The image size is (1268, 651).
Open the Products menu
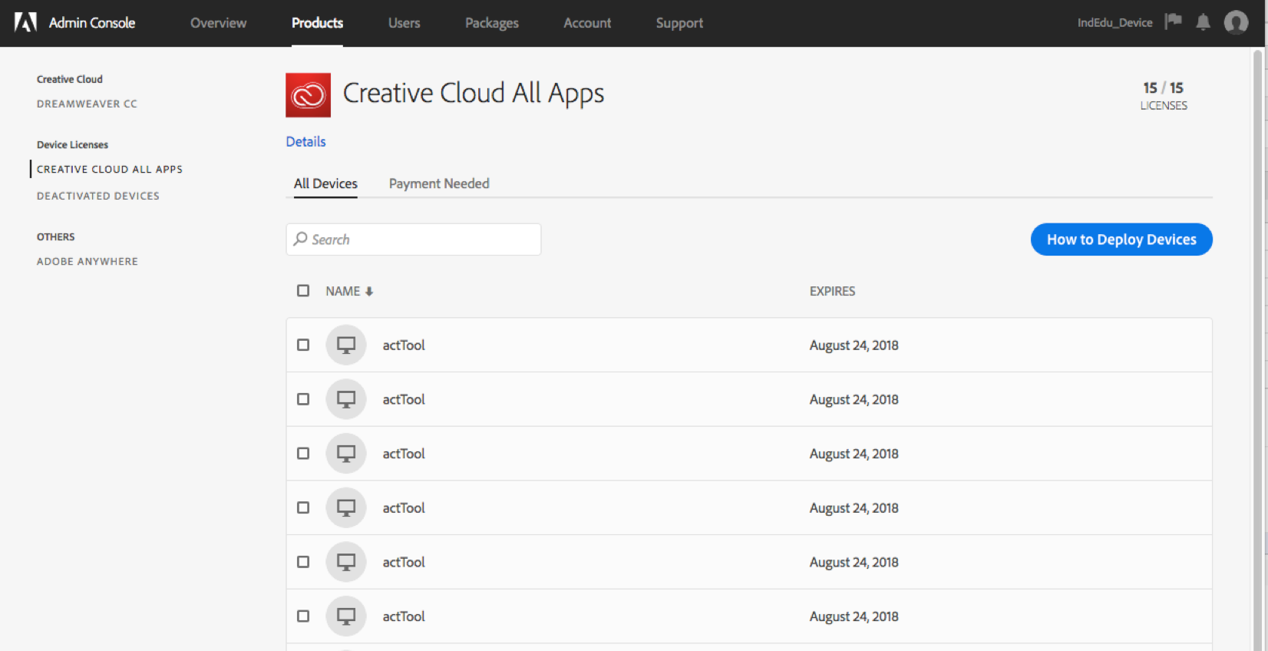pyautogui.click(x=317, y=23)
